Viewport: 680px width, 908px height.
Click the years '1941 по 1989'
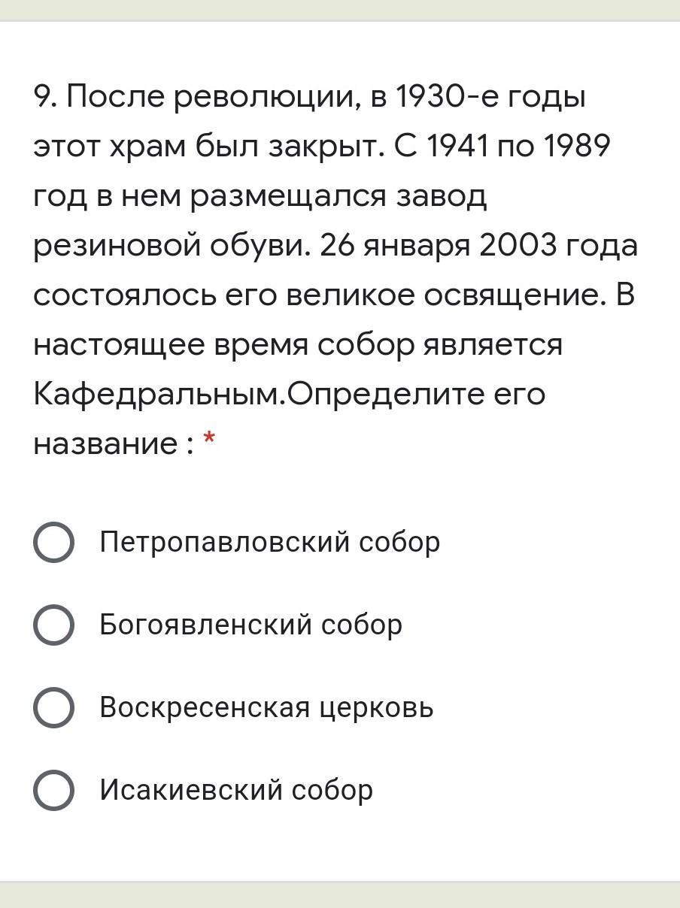pyautogui.click(x=519, y=146)
